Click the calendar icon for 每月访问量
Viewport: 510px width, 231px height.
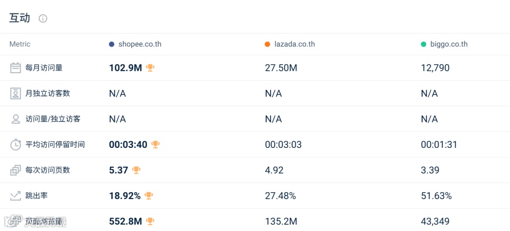tap(16, 68)
